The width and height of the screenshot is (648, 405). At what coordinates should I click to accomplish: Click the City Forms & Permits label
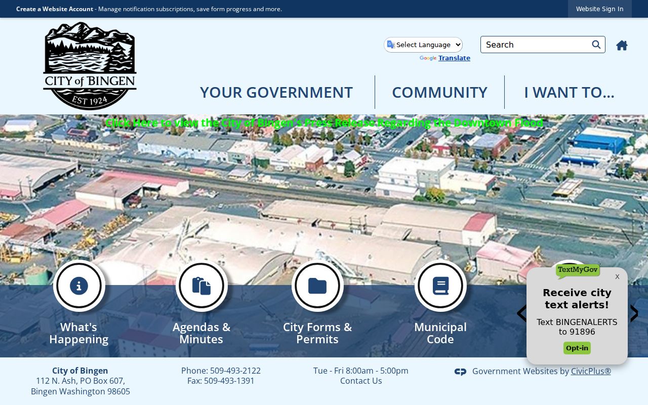[317, 333]
